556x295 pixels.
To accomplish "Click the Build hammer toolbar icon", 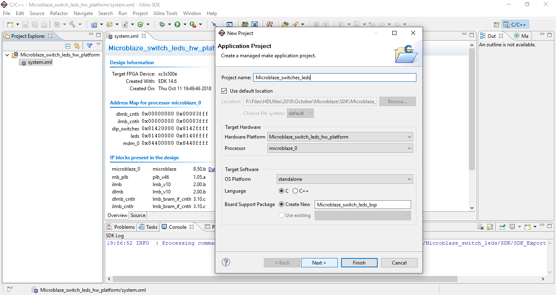I will coord(72,24).
